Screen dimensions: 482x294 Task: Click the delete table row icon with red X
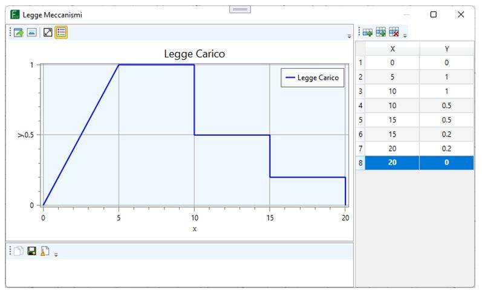coord(394,32)
